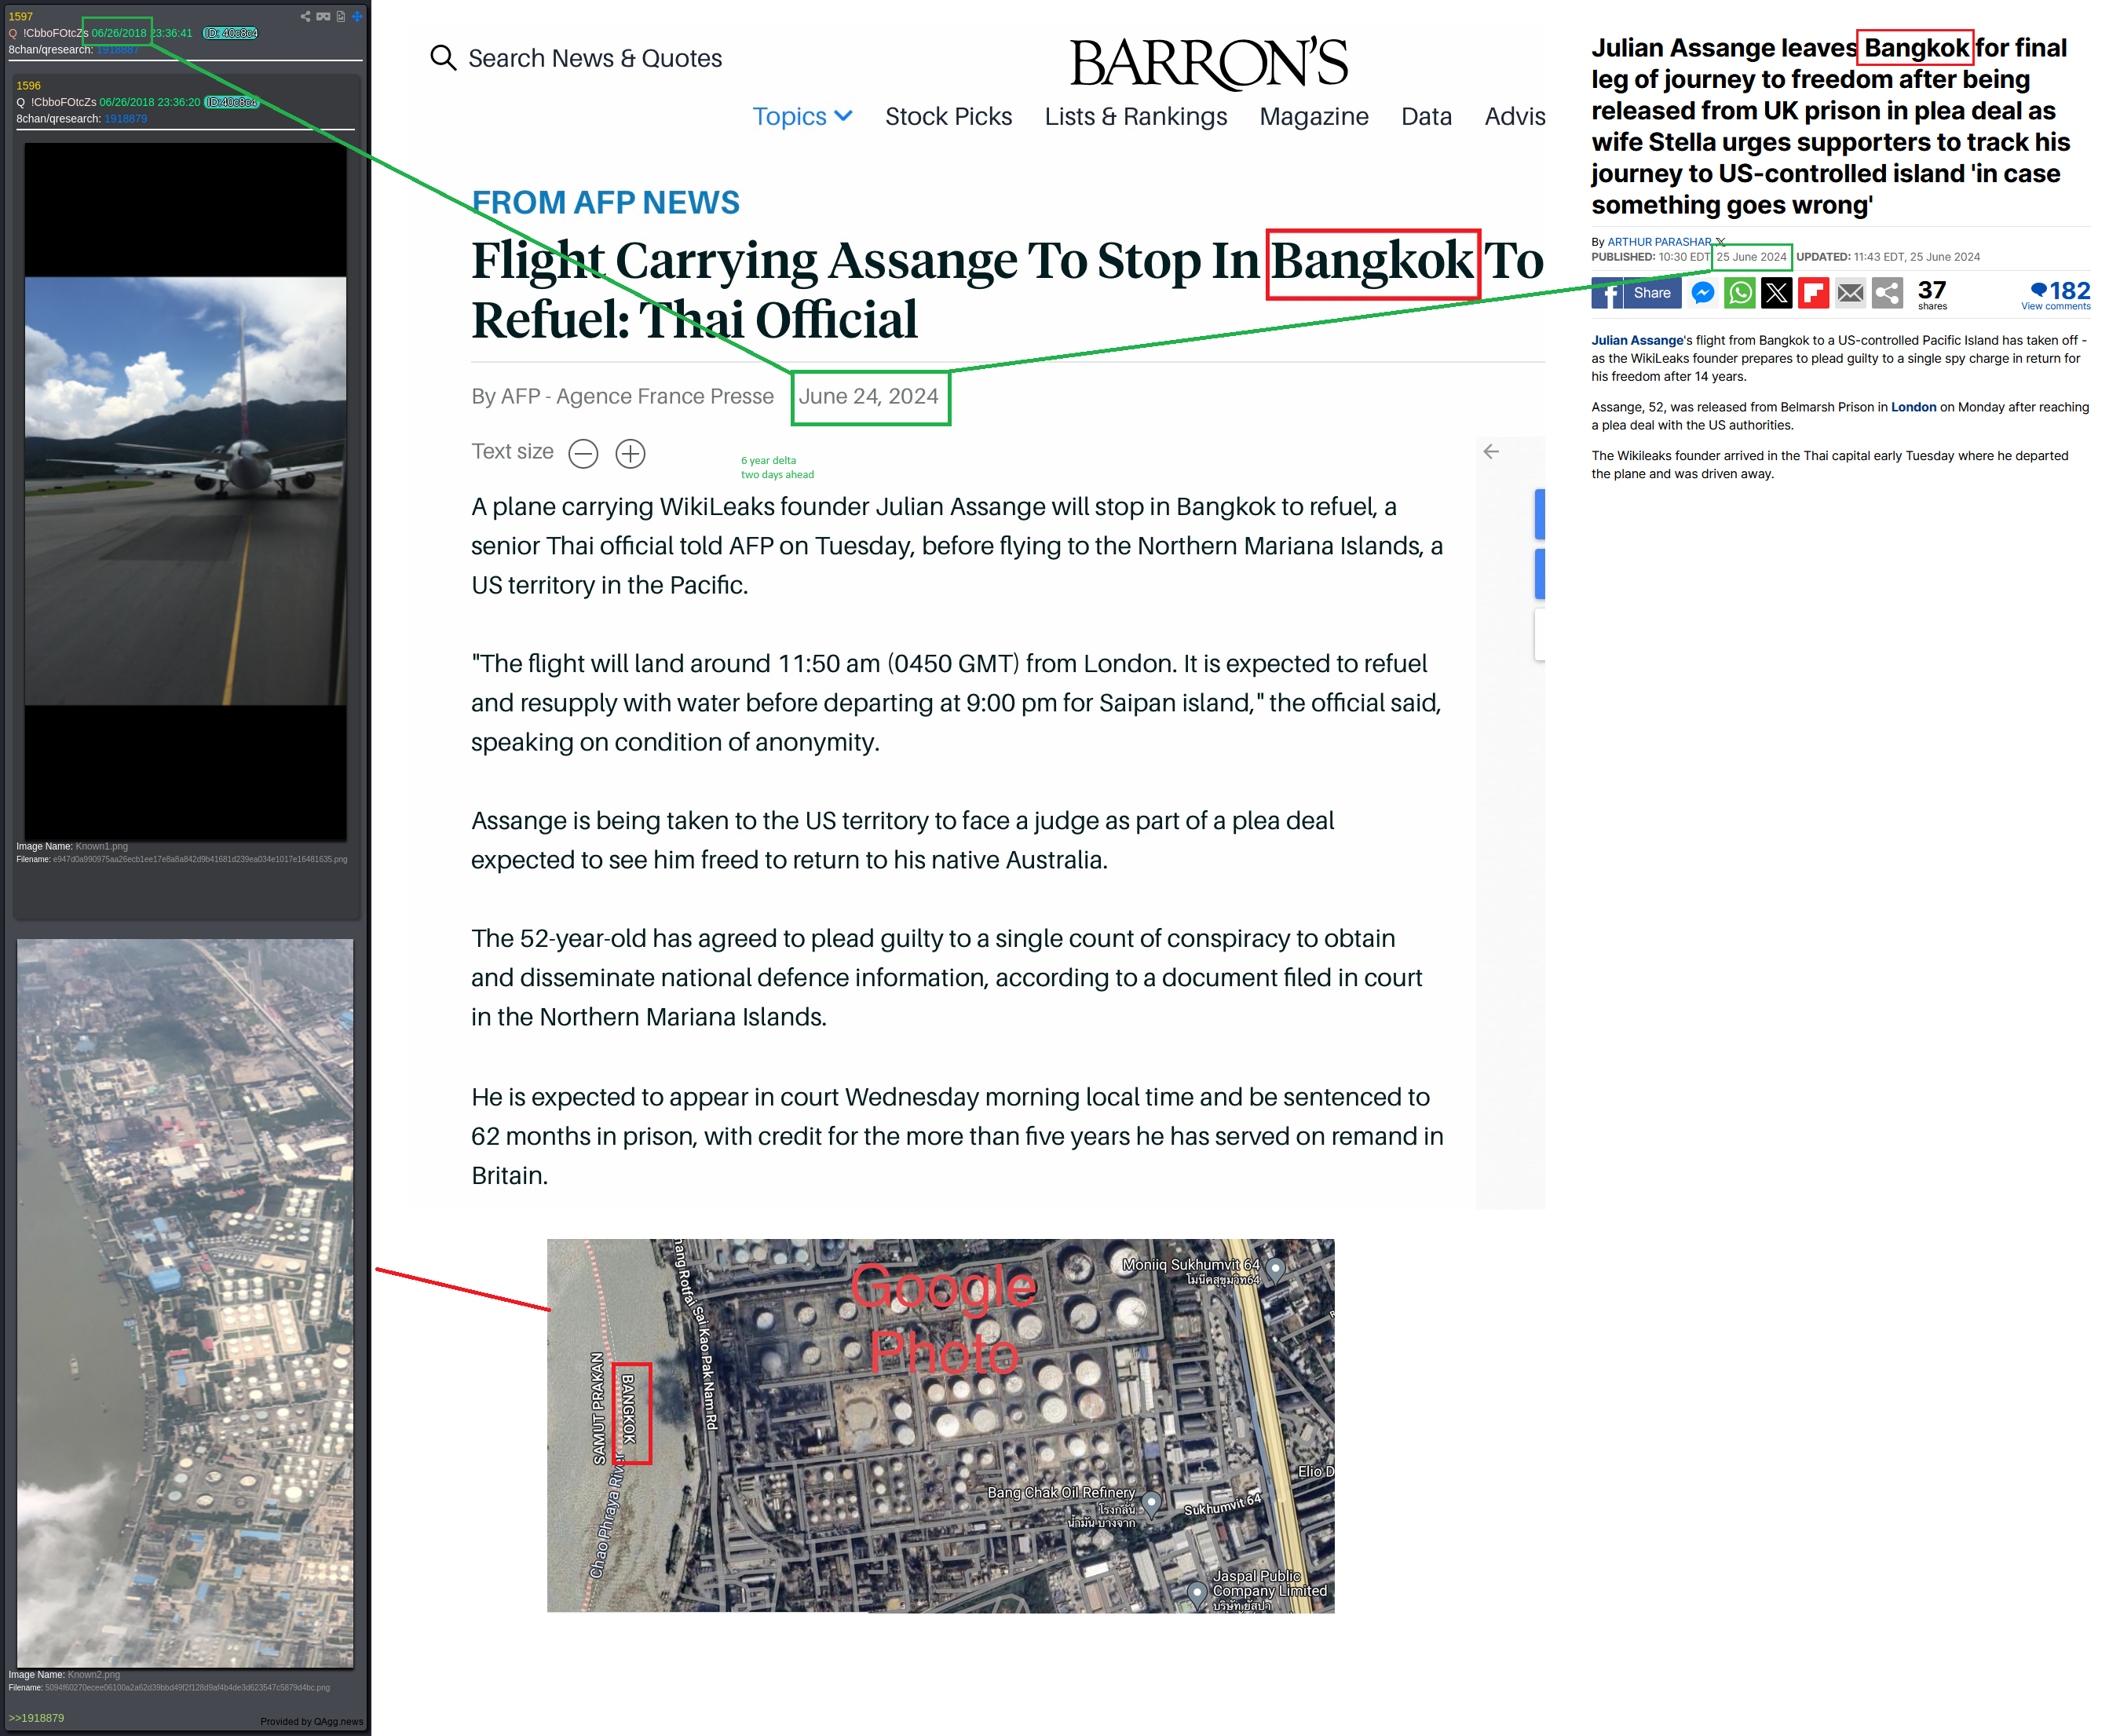Open the FROM AFP NEWS link
The width and height of the screenshot is (2120, 1736).
[x=605, y=202]
